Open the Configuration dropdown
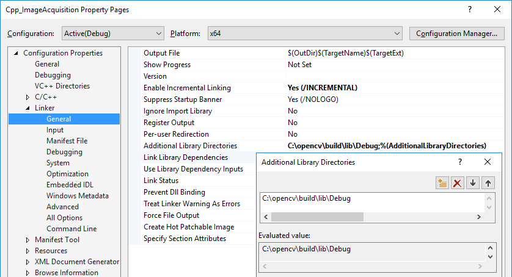The width and height of the screenshot is (512, 277). click(x=112, y=33)
